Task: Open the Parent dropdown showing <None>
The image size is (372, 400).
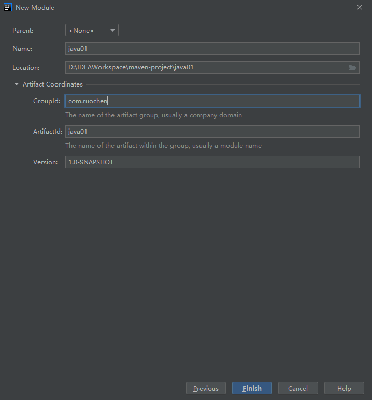Action: pyautogui.click(x=92, y=30)
